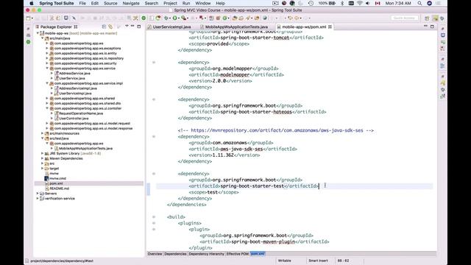This screenshot has height=265, width=471.
Task: Collapse the mobile-app-ws project node
Action: pos(38,33)
